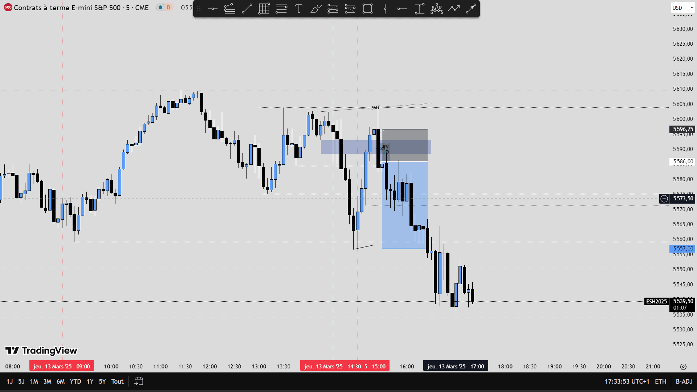Set range to 1J
Image resolution: width=697 pixels, height=392 pixels.
9,381
